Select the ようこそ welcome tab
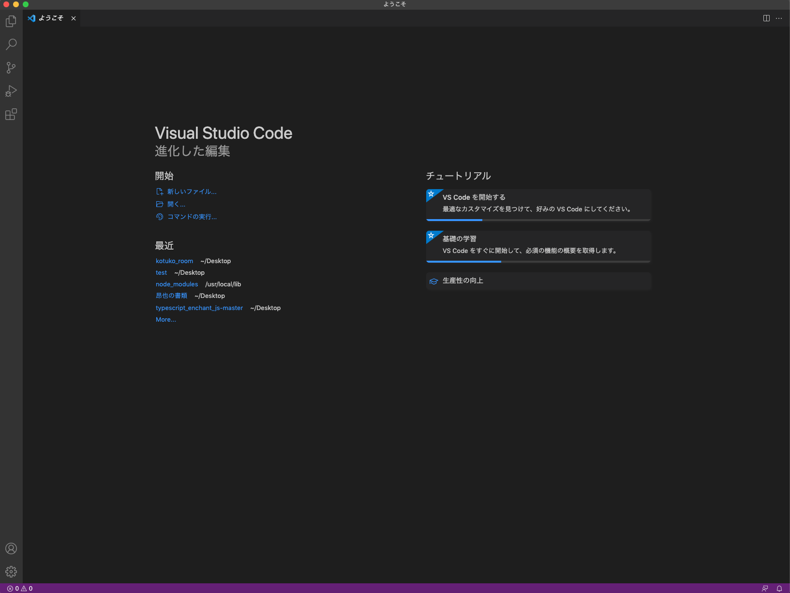 [51, 18]
